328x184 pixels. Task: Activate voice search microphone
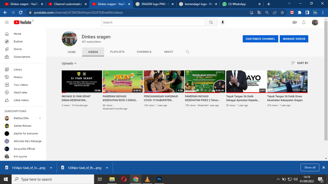pyautogui.click(x=222, y=22)
